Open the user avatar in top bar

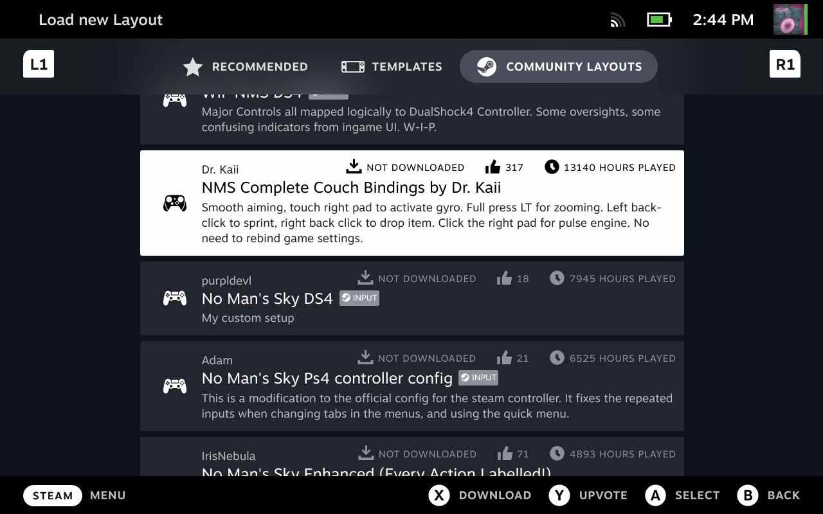pos(790,19)
